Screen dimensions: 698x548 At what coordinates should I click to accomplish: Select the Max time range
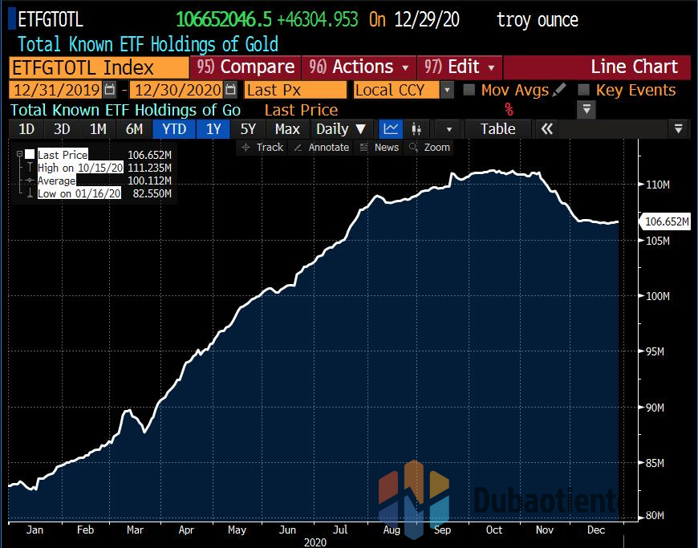point(287,129)
